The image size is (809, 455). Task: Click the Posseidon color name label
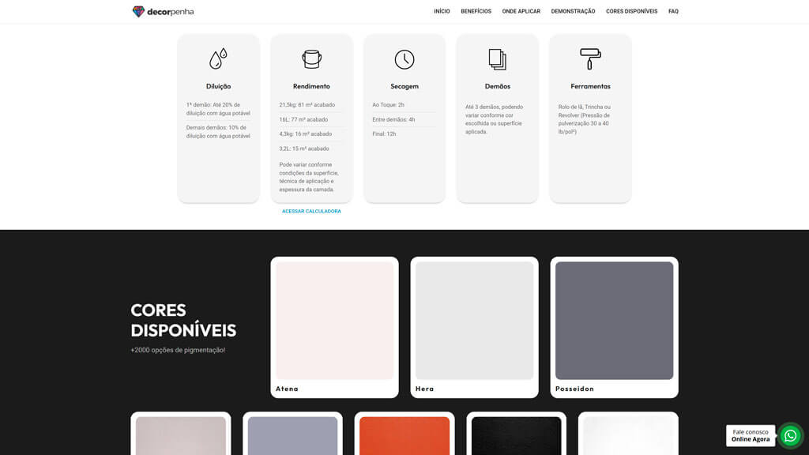(575, 389)
